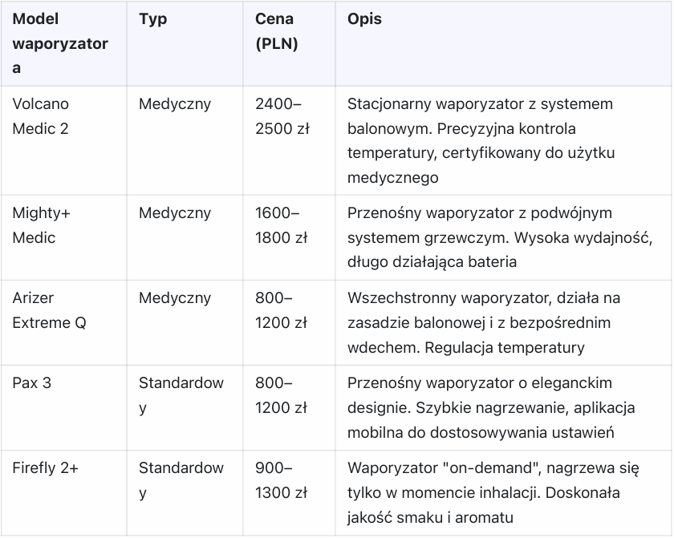674x538 pixels.
Task: Click the "Typ" column header
Action: tap(153, 19)
